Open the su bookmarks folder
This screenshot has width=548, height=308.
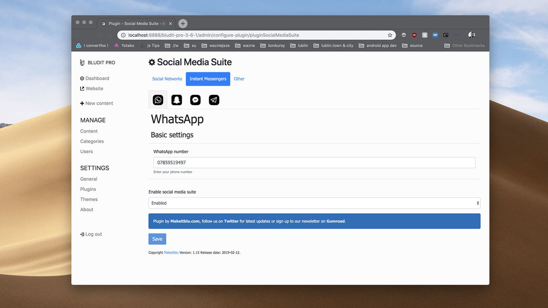coord(190,45)
